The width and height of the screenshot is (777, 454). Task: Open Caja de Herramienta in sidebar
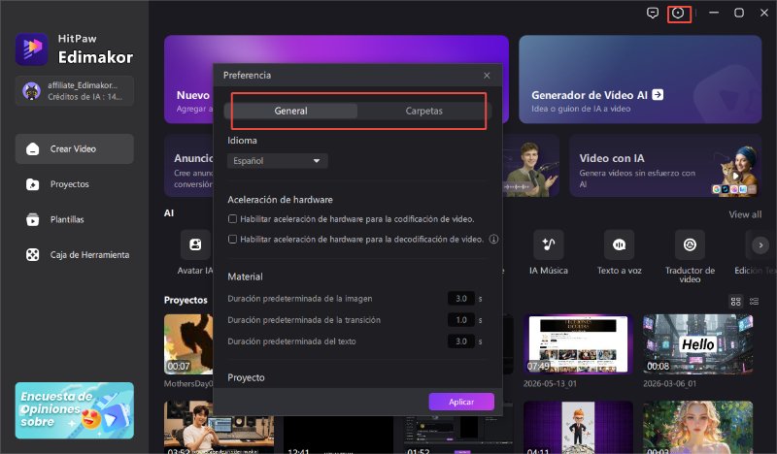75,255
